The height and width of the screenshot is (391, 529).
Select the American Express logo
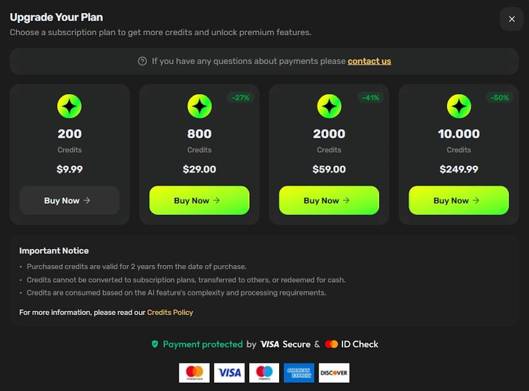click(x=299, y=373)
